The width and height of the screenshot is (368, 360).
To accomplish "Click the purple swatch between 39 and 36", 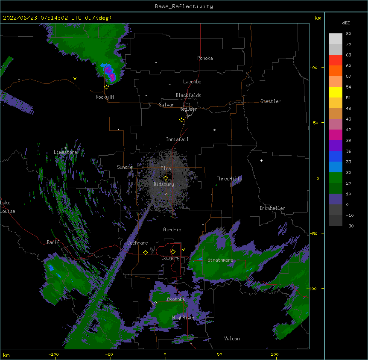I will click(336, 145).
